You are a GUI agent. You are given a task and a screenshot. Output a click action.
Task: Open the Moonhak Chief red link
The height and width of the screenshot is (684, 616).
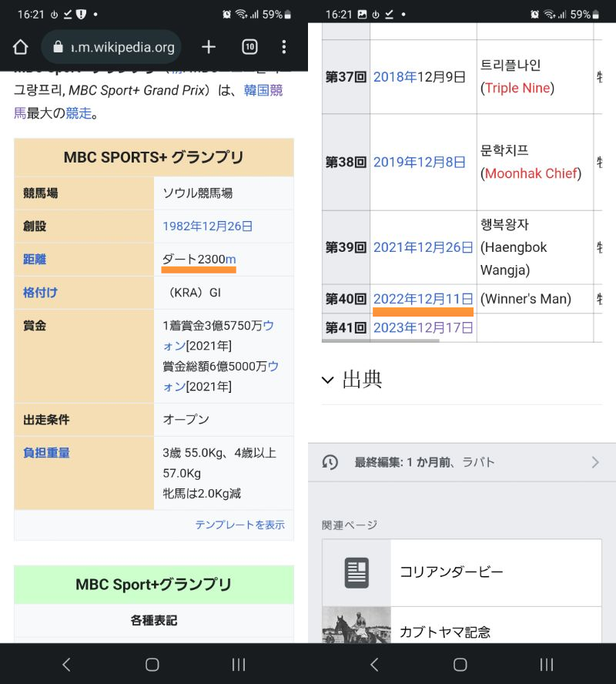click(531, 173)
